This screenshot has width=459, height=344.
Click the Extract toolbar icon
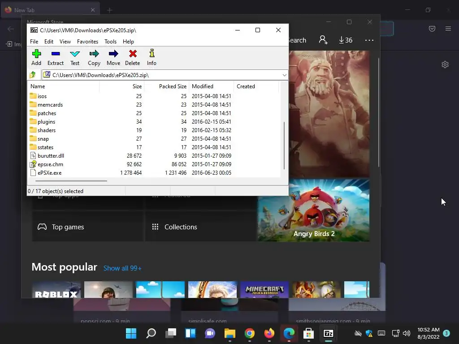coord(56,57)
